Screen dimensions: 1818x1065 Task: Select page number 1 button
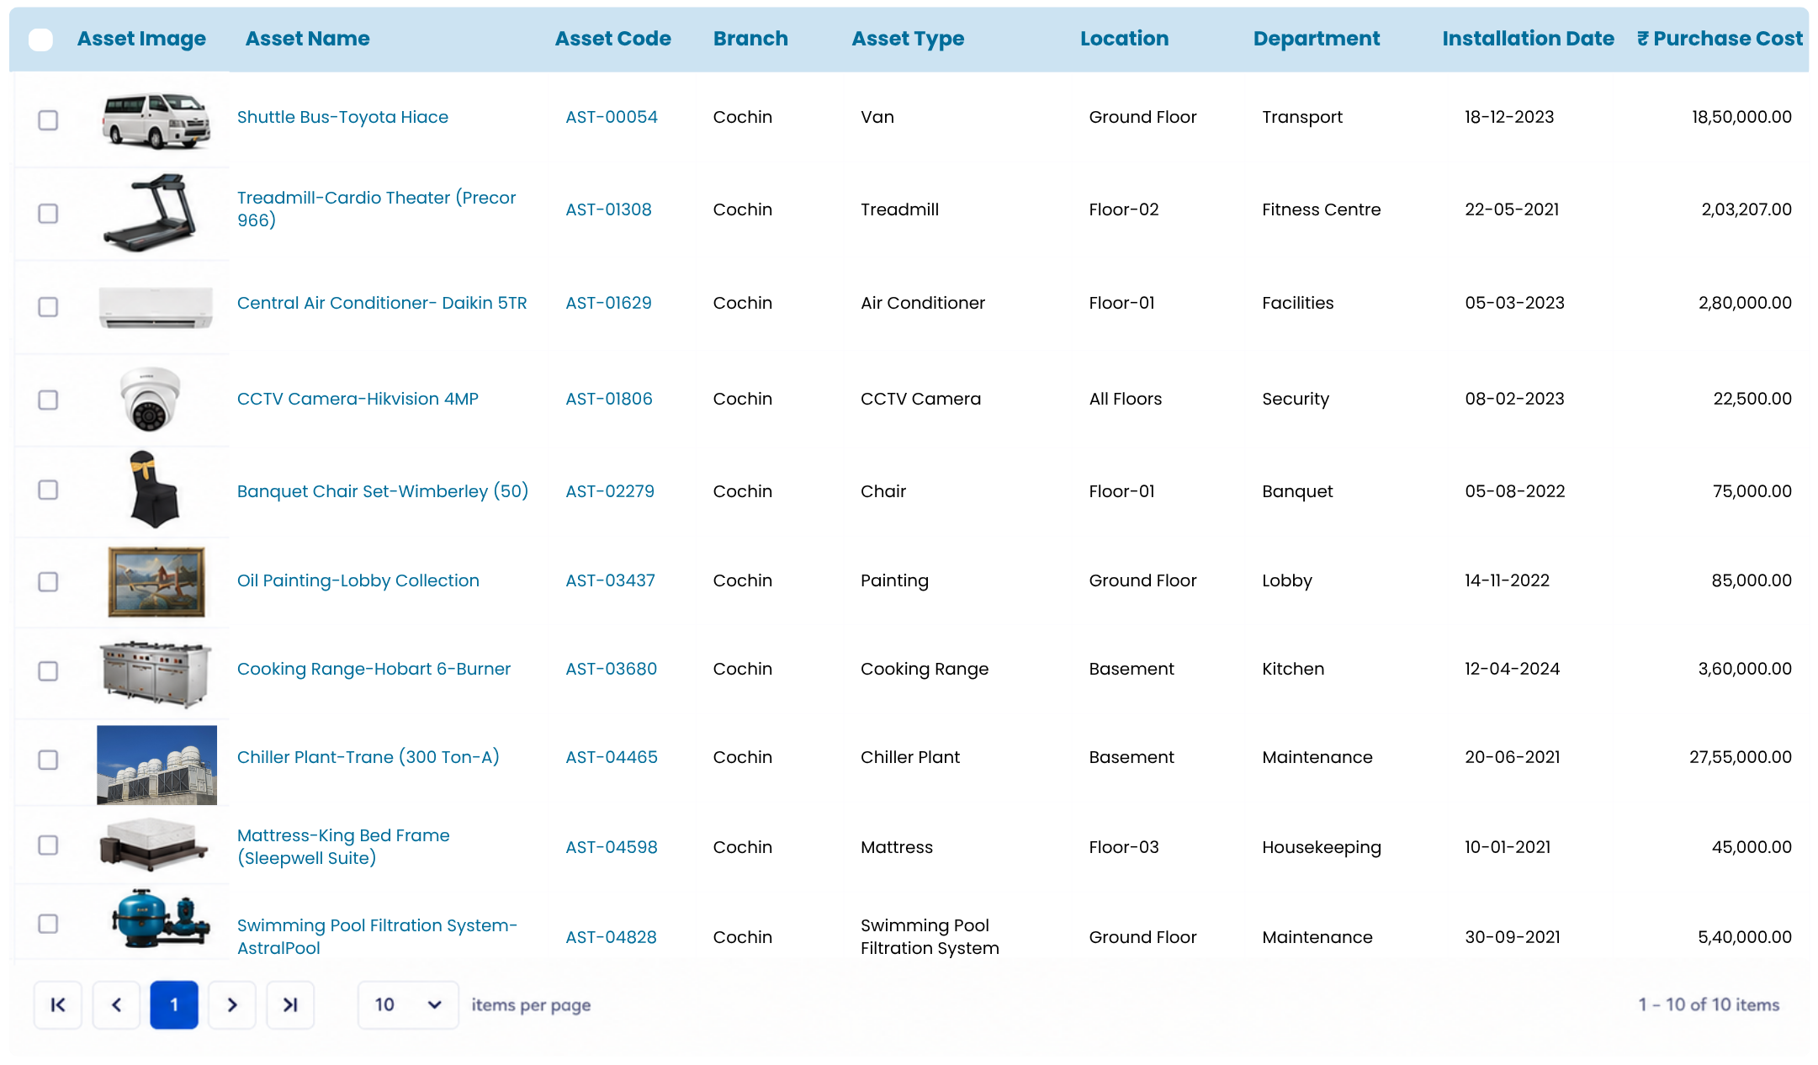[174, 1004]
